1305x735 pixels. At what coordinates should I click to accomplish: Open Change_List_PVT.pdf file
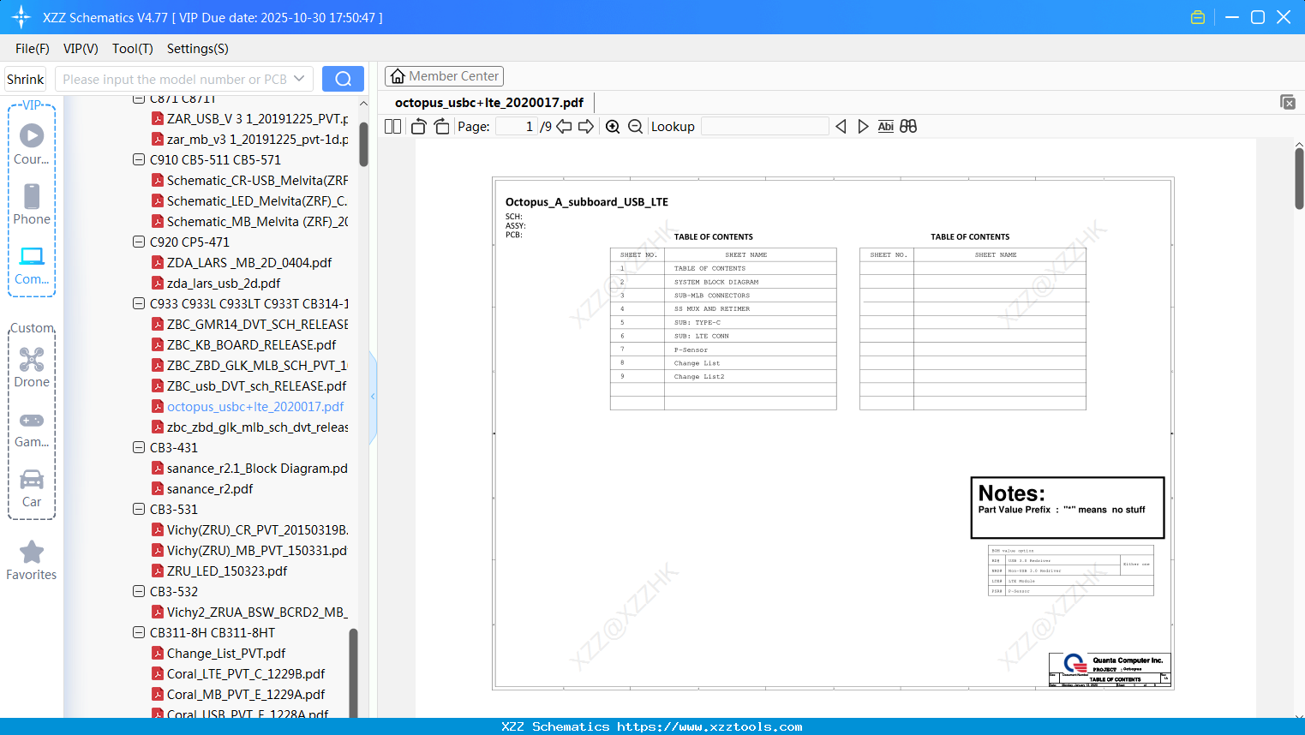pyautogui.click(x=226, y=653)
